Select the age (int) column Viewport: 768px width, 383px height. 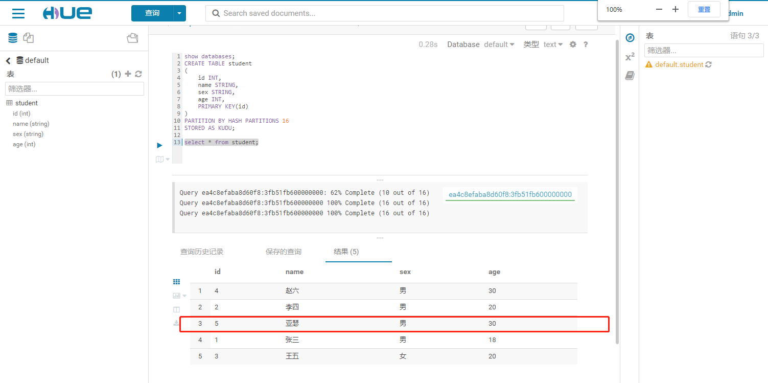click(x=24, y=144)
